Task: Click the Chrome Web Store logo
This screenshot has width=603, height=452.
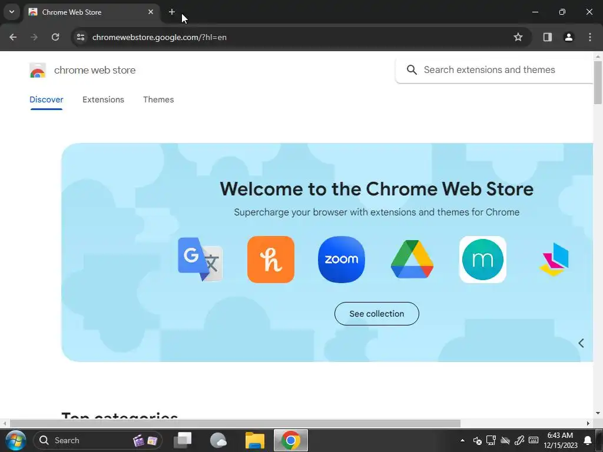Action: click(x=38, y=71)
